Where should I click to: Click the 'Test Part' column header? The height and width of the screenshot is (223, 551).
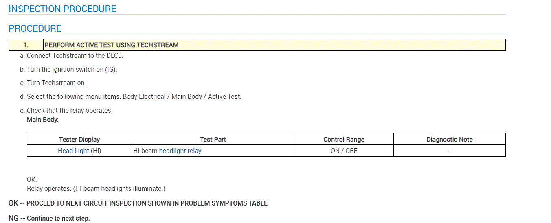pyautogui.click(x=213, y=140)
